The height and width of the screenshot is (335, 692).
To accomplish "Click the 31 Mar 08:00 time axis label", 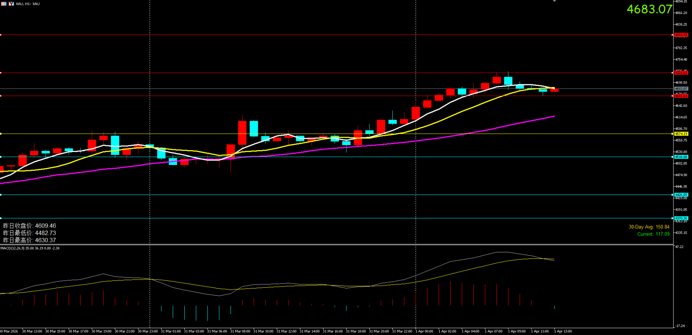I will click(x=240, y=331).
